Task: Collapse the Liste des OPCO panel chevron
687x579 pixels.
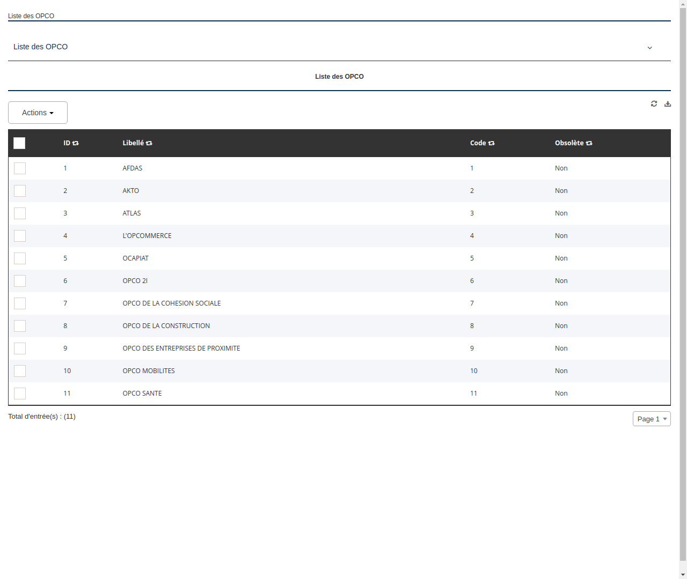Action: tap(649, 47)
